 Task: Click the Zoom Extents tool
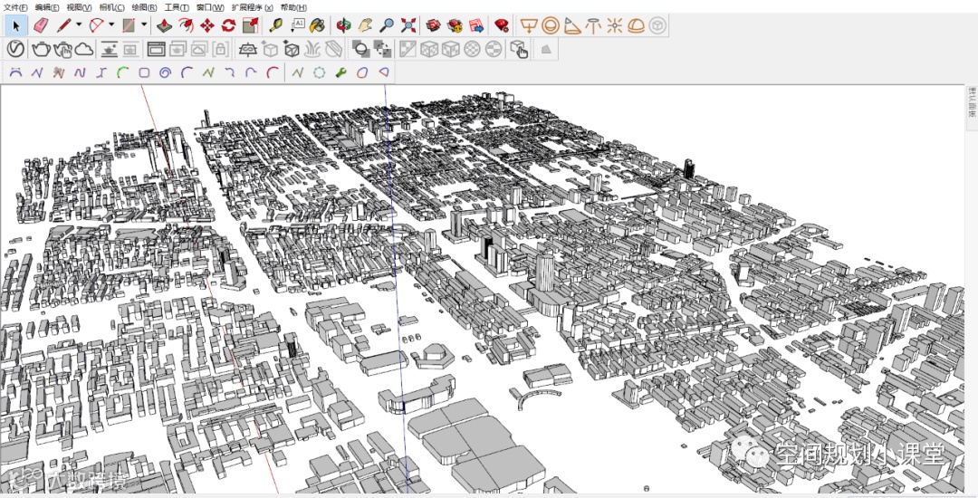[x=408, y=25]
